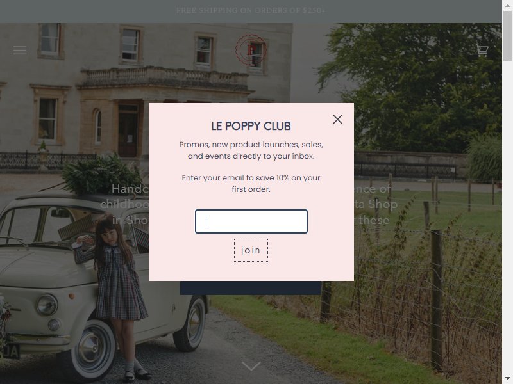The image size is (513, 384).
Task: Click the vertical scrollbar thumb
Action: pyautogui.click(x=507, y=36)
